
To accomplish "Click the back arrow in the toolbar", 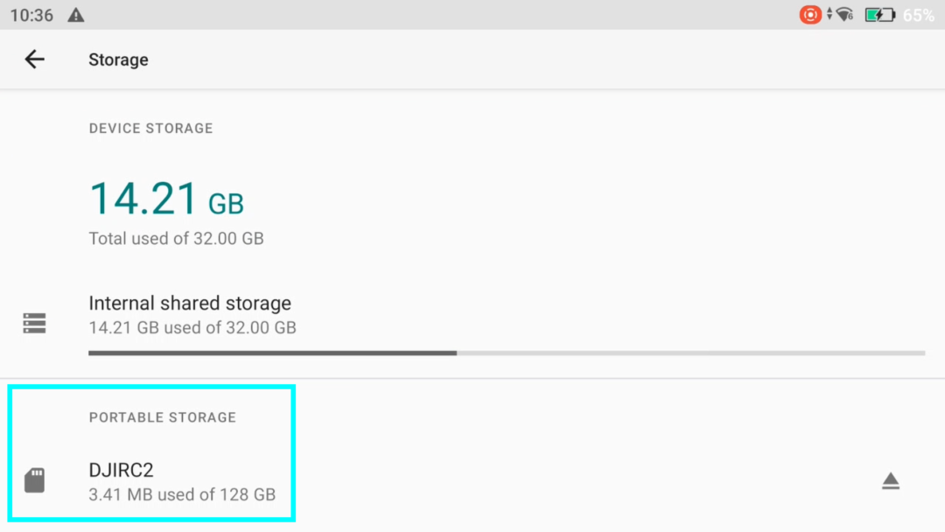I will coord(34,59).
